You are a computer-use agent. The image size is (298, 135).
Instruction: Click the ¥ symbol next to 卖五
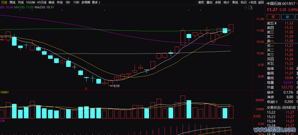(x=275, y=23)
